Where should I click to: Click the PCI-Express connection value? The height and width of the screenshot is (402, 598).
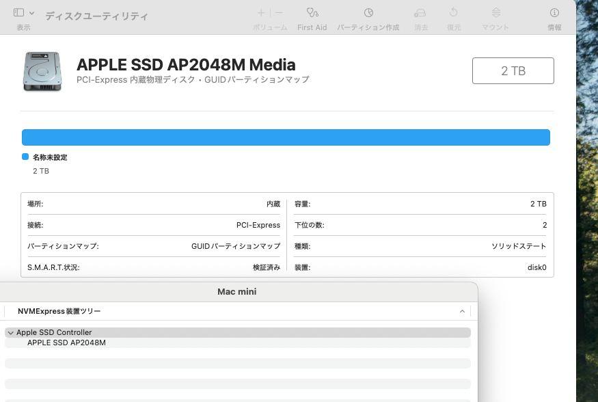coord(258,225)
